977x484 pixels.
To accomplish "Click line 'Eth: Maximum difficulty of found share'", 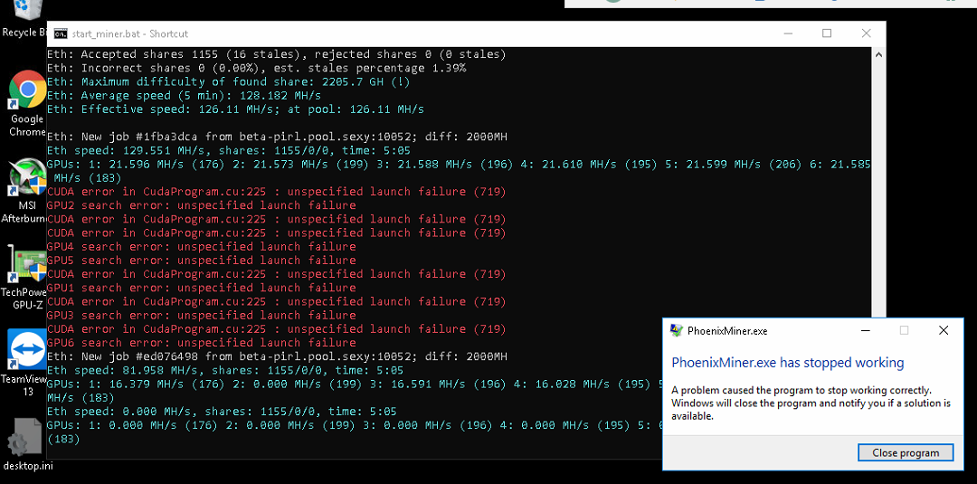I will pos(228,81).
